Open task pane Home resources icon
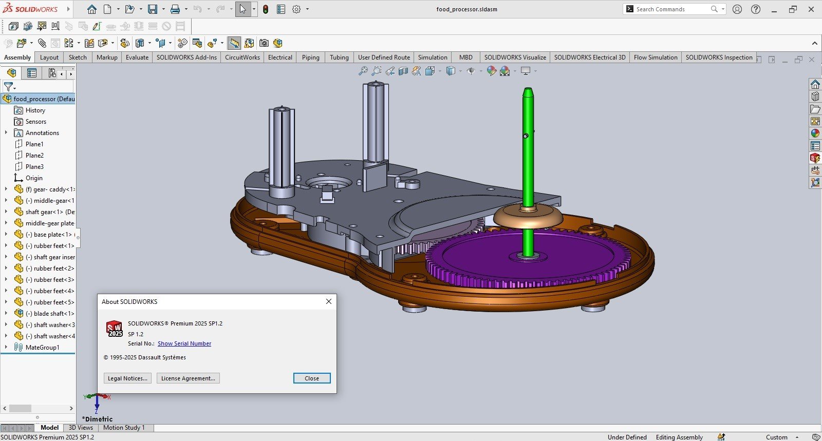The height and width of the screenshot is (441, 822). point(815,84)
